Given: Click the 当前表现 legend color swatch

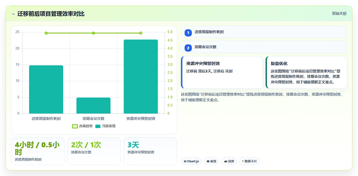Looking at the screenshot, I should (x=98, y=126).
